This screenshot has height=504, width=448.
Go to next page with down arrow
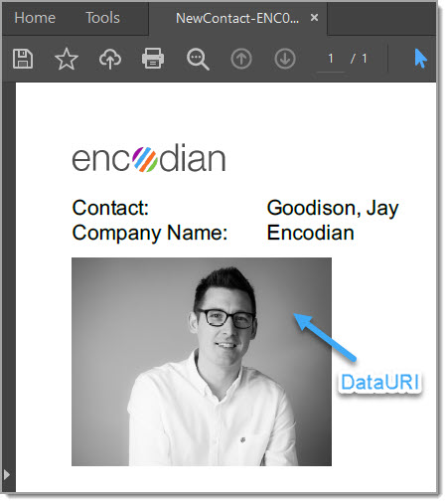285,59
